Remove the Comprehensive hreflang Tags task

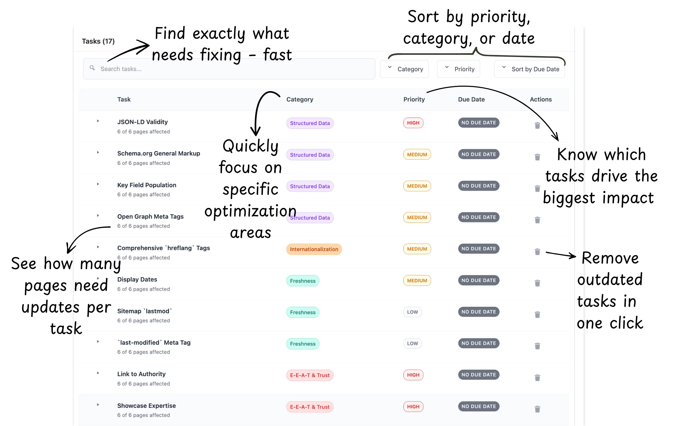tap(537, 251)
